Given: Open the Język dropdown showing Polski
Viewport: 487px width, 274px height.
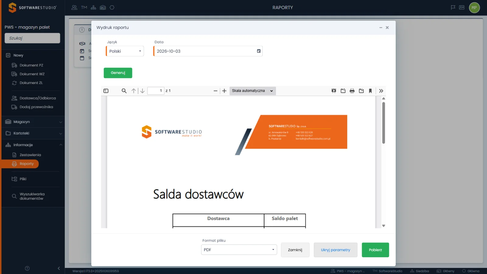Looking at the screenshot, I should click(125, 51).
